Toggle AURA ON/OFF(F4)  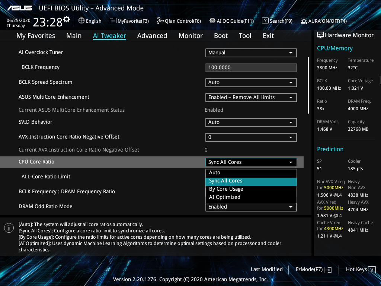coord(324,21)
